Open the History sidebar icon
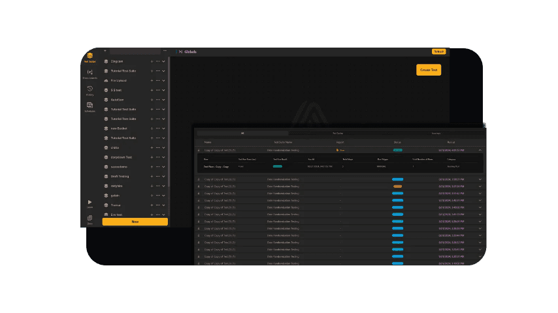Screen dimensions: 558x313 tap(90, 90)
